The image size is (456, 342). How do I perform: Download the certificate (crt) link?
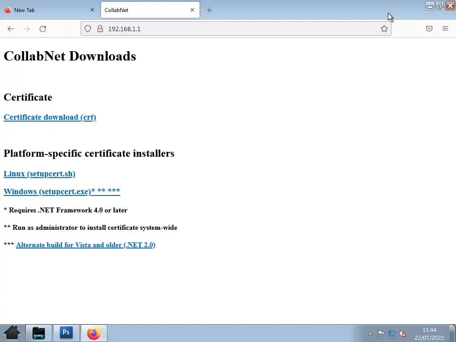pos(50,117)
